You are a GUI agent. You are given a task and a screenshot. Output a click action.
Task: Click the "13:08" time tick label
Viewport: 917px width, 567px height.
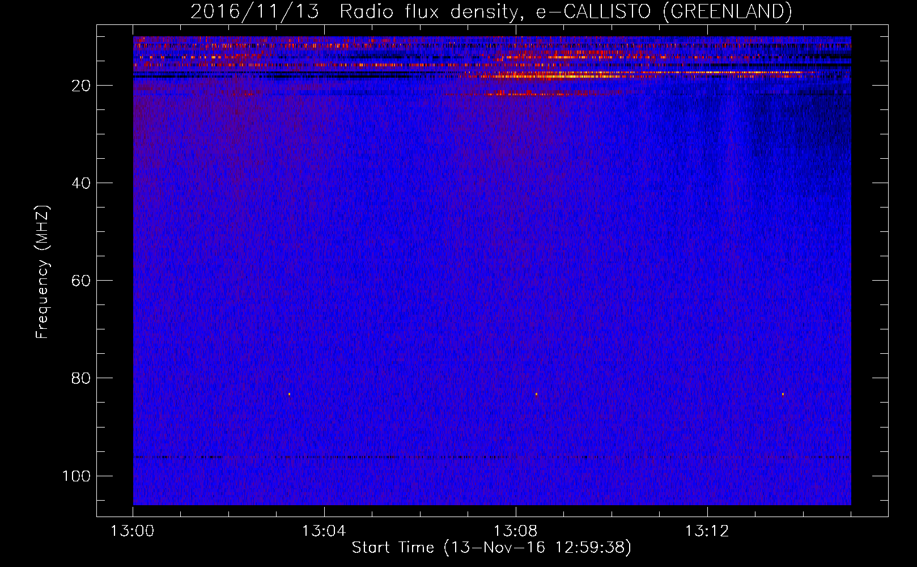tap(515, 531)
